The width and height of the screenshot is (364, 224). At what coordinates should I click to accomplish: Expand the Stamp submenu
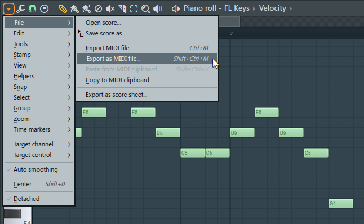(x=39, y=55)
